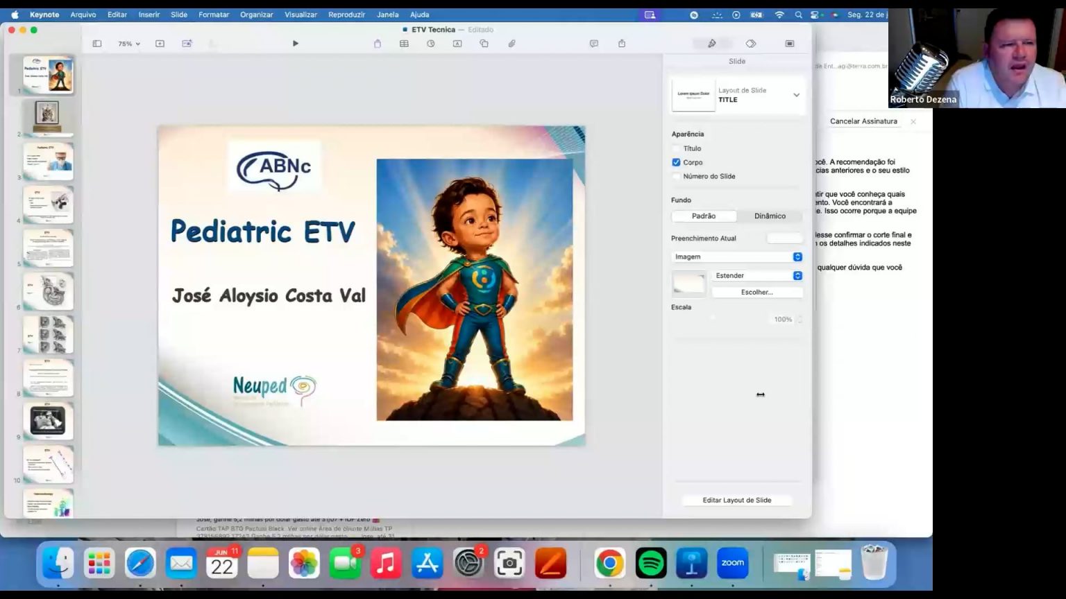Open App Store from the Dock

[x=427, y=563]
